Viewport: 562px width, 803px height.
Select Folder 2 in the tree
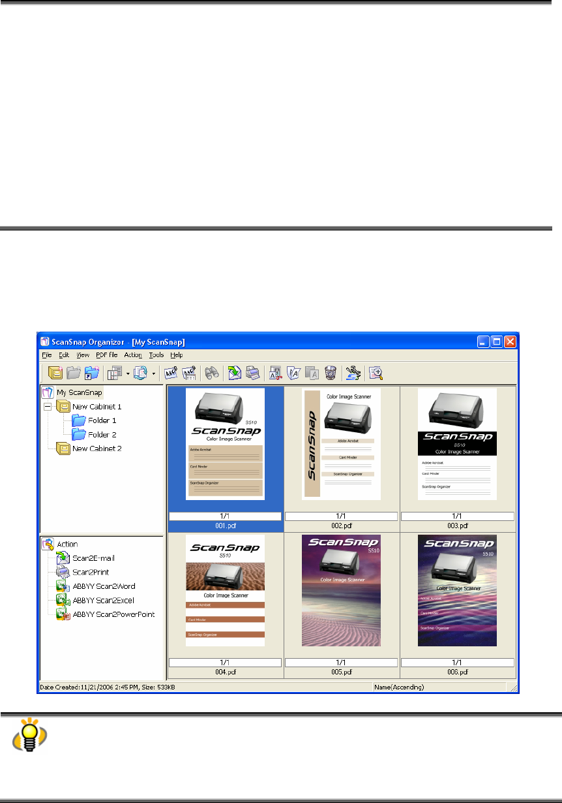(x=102, y=434)
